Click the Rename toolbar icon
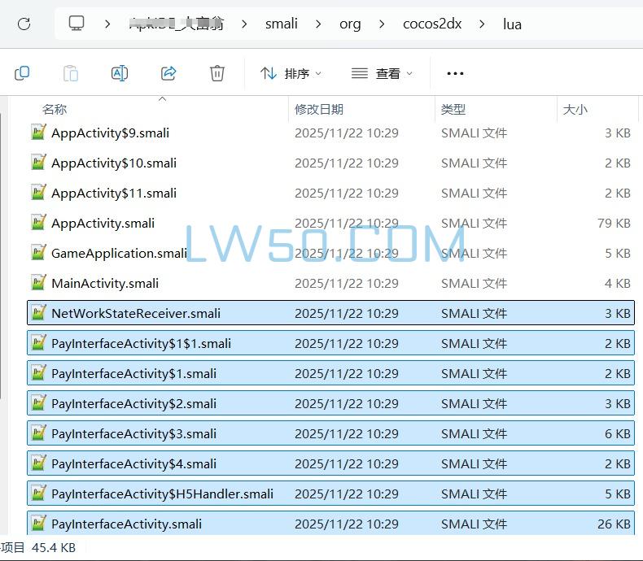Viewport: 643px width, 561px height. coord(120,74)
